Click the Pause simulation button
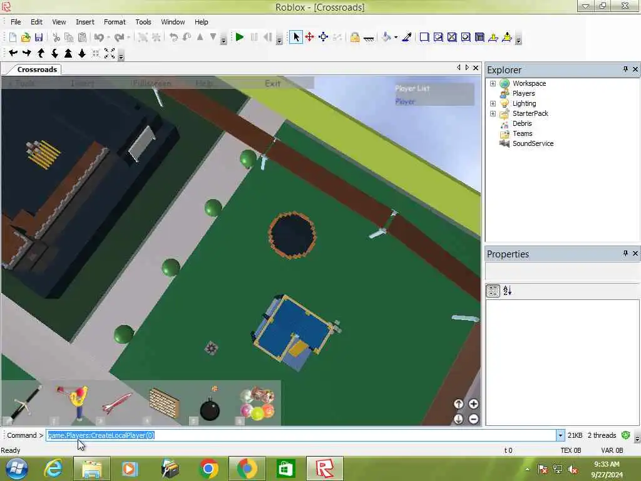 click(x=254, y=37)
